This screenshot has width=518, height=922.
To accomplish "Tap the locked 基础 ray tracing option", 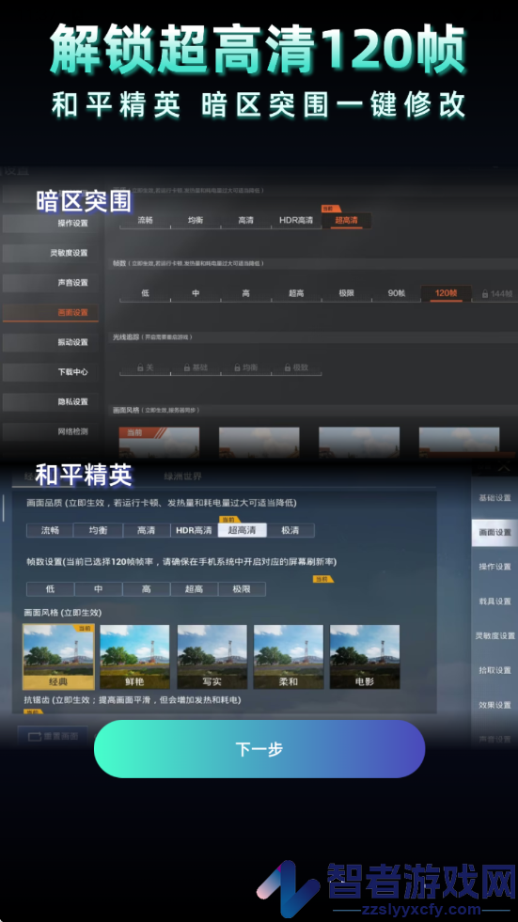I will point(196,367).
